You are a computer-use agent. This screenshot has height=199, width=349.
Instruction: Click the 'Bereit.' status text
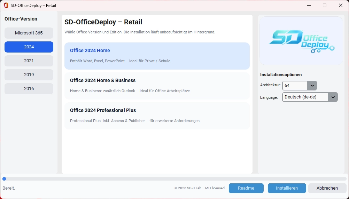[x=9, y=188]
